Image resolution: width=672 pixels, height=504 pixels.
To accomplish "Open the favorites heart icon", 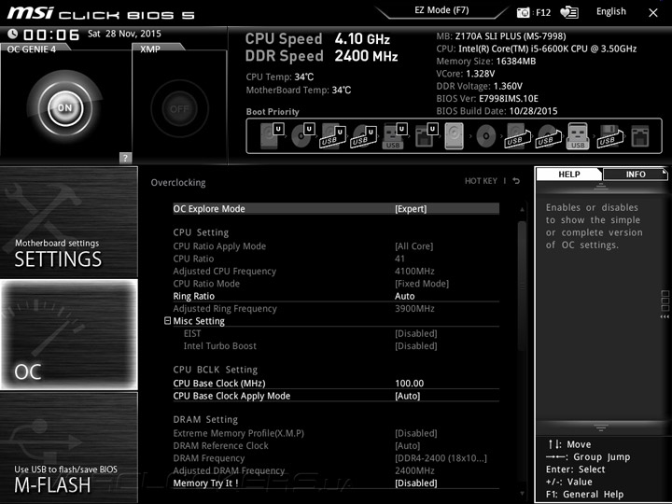I will click(569, 12).
